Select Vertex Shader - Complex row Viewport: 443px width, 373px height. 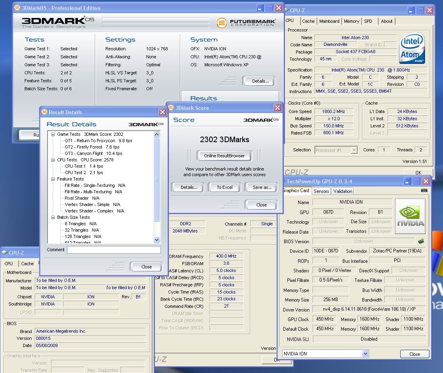pyautogui.click(x=94, y=211)
